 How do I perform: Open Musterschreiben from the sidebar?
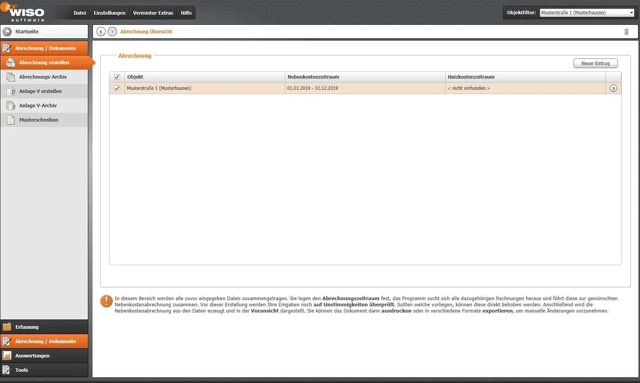[39, 120]
